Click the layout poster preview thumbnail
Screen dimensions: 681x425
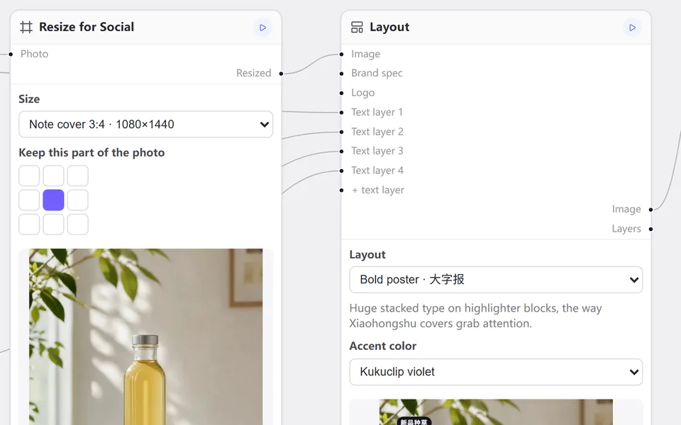(496, 412)
